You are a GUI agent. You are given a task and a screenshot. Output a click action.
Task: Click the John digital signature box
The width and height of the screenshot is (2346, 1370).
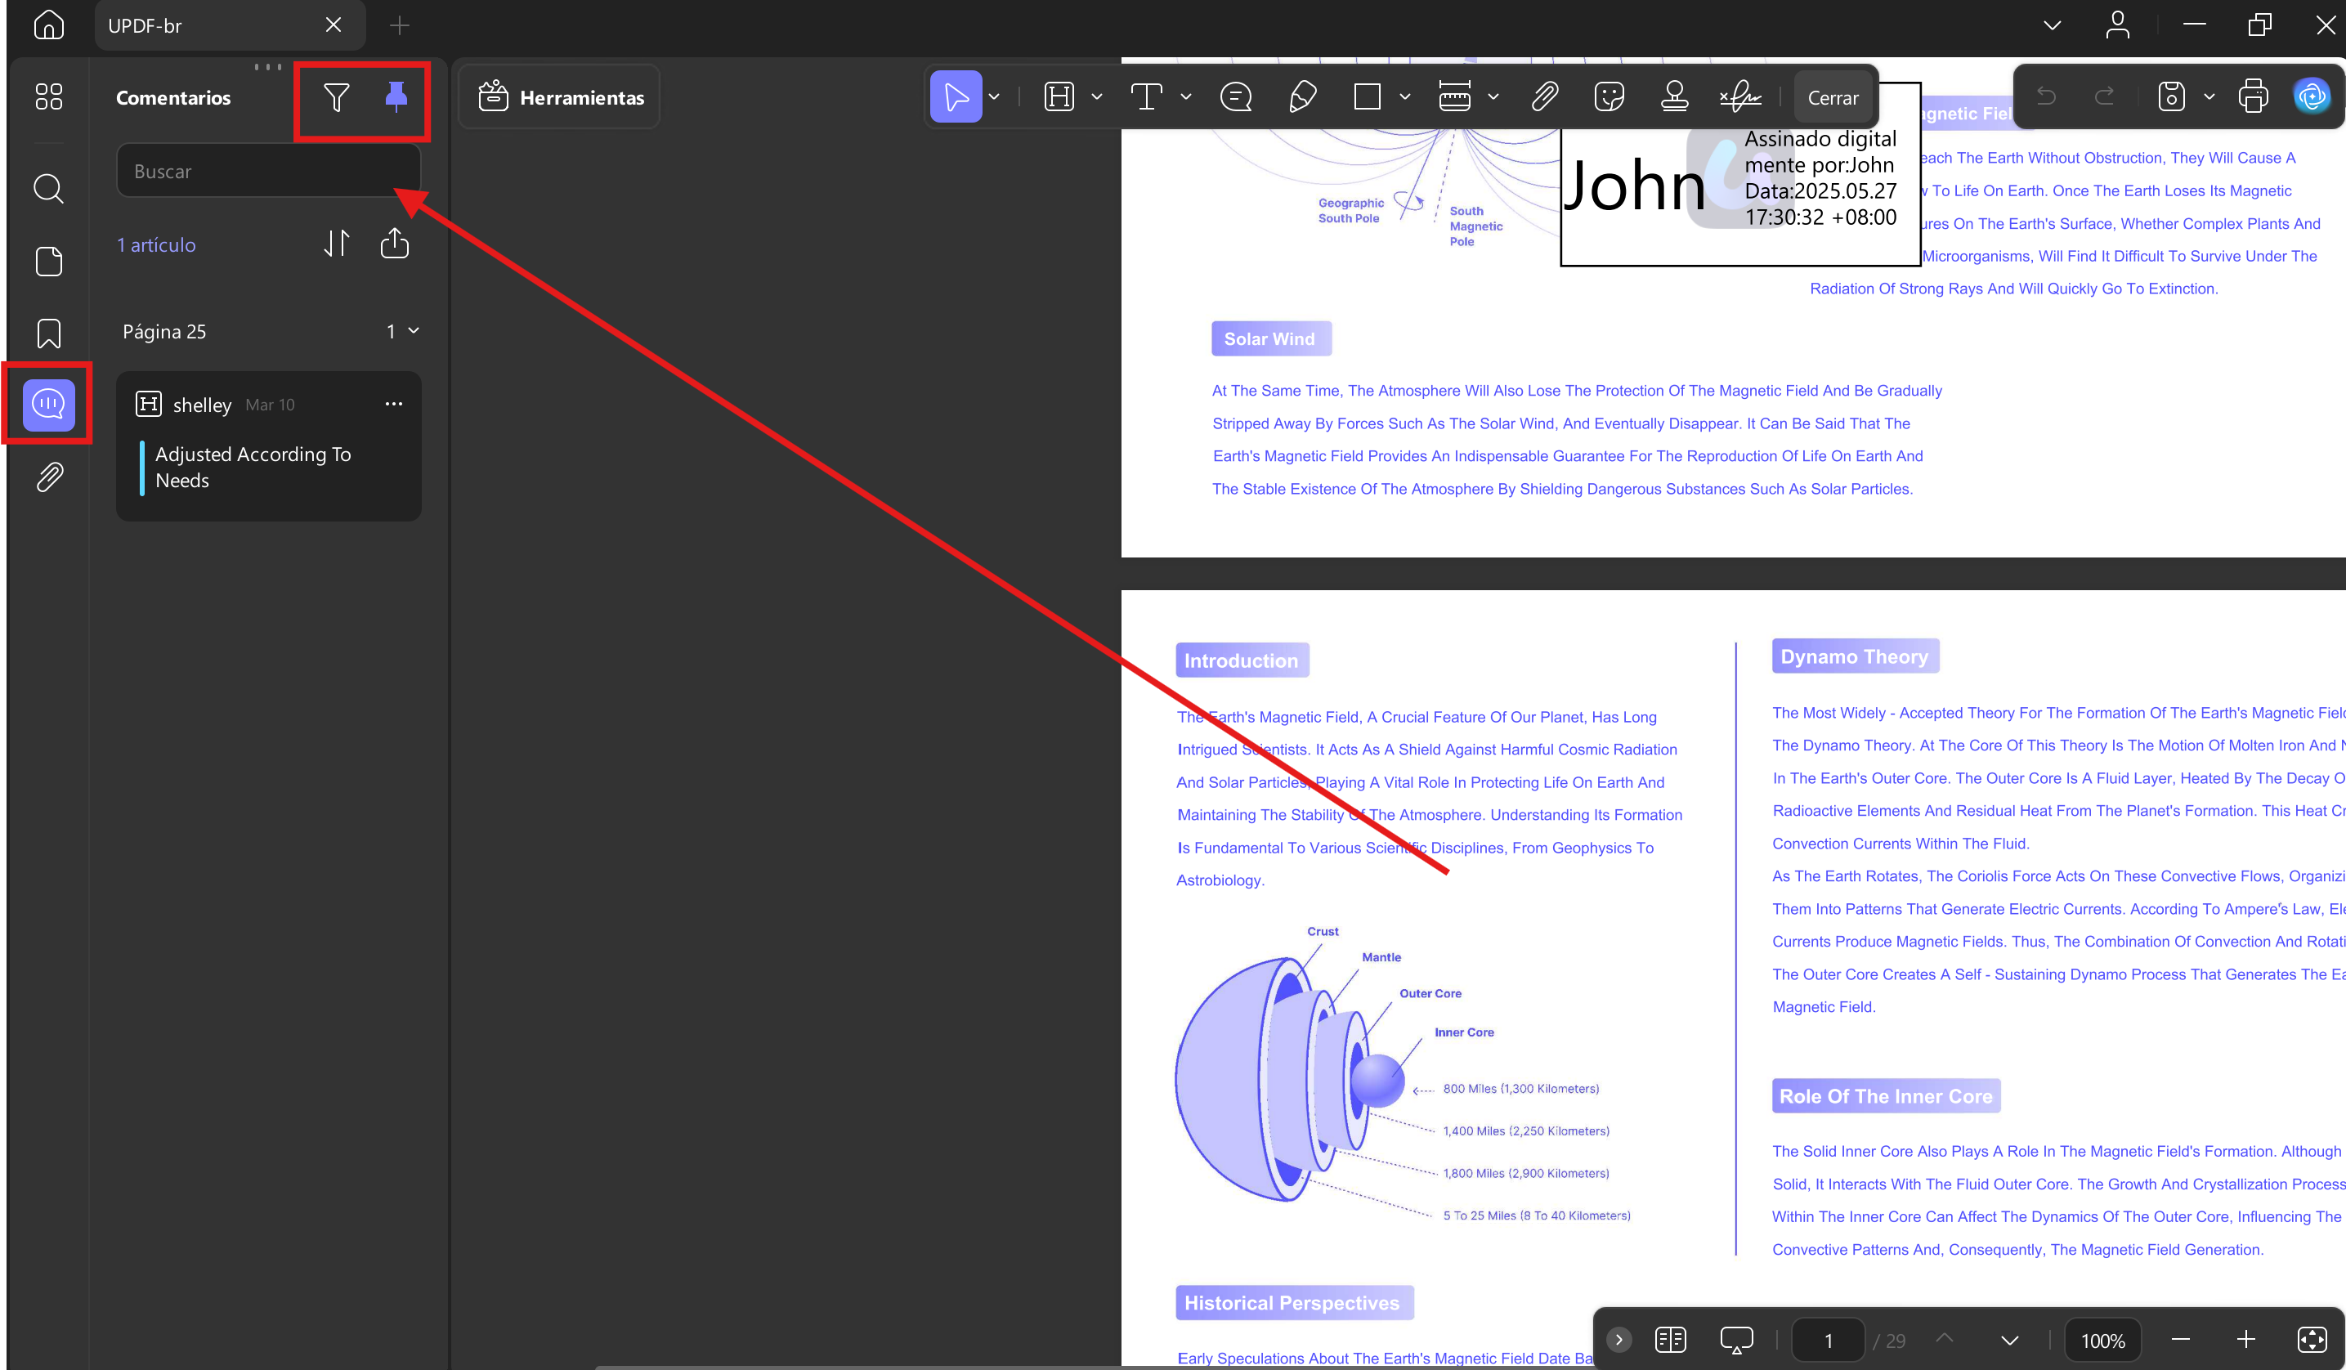pos(1740,174)
